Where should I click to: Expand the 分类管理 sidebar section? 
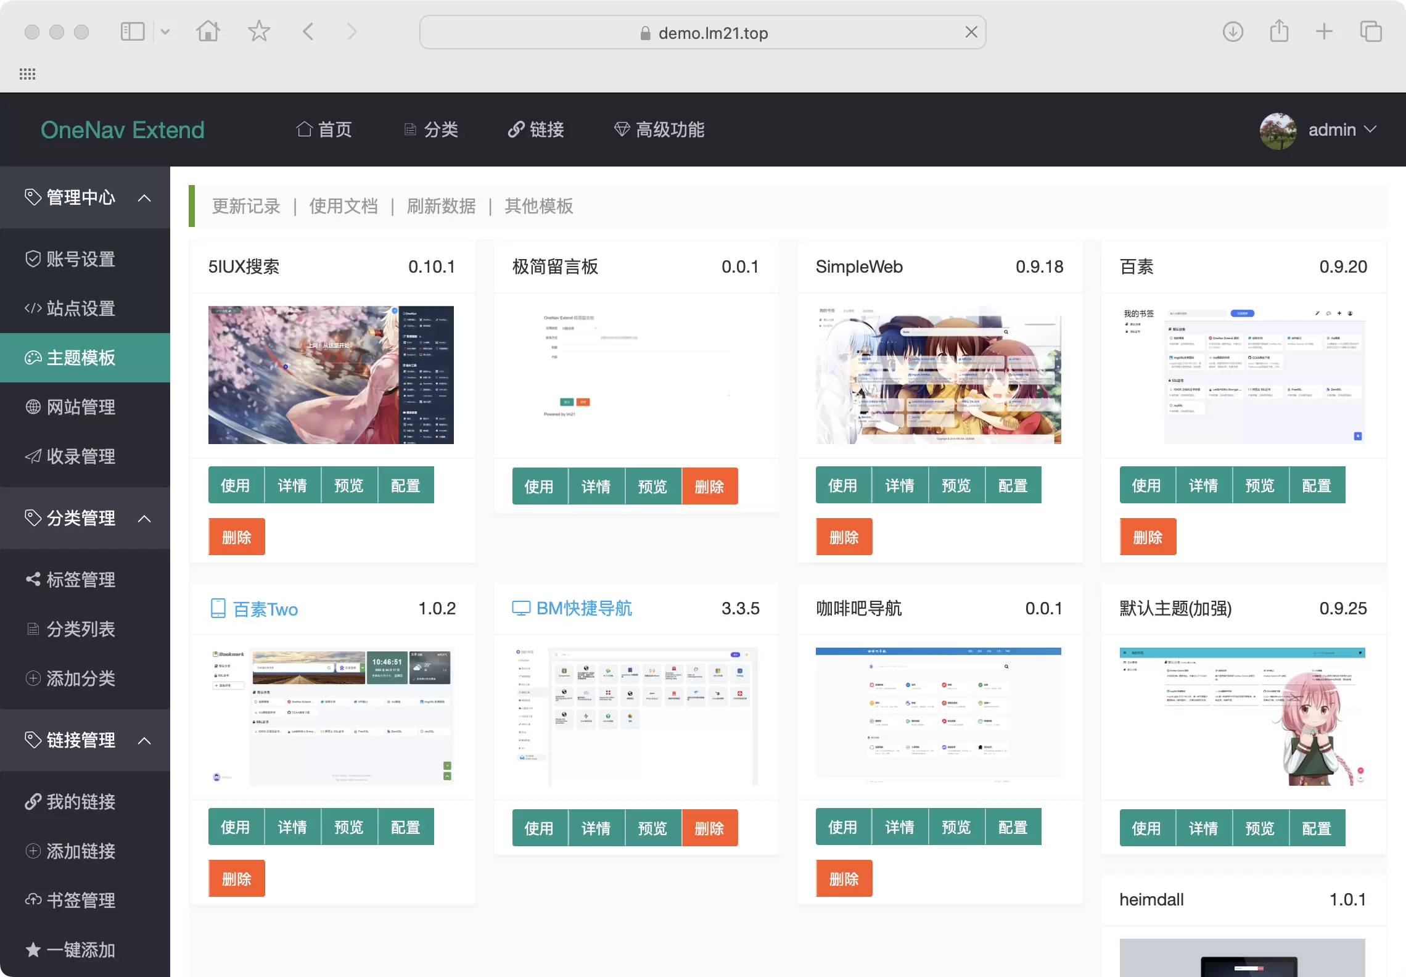click(84, 519)
